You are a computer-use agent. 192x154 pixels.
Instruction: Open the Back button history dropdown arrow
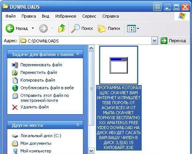[33, 28]
